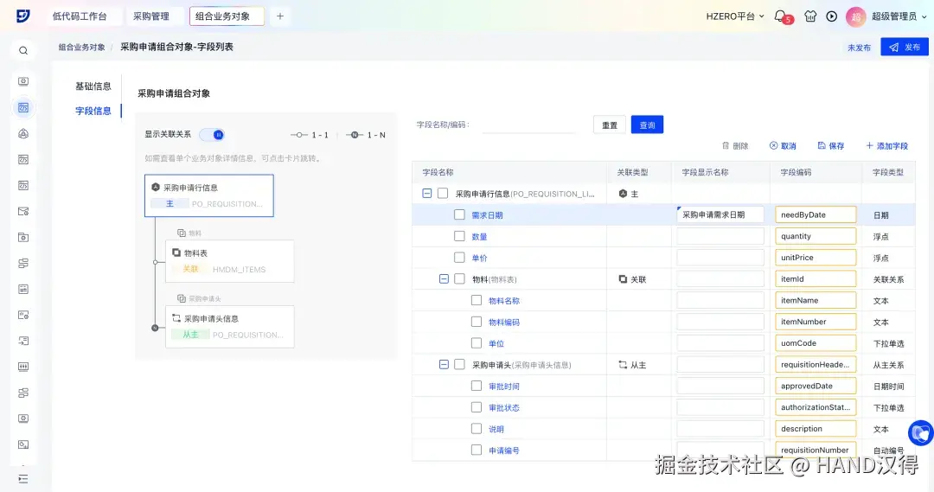Screen dimensions: 934x492
Task: Click the 组合业务对象 breadcrumb link
Action: 81,47
